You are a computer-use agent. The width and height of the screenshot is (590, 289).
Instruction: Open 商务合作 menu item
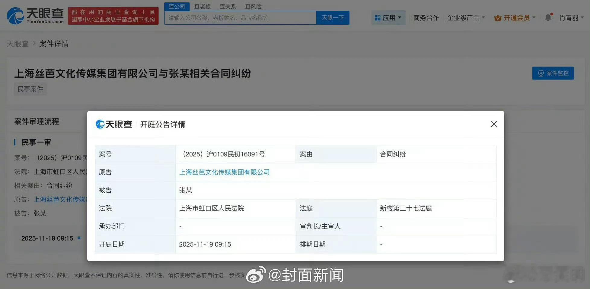coord(426,18)
